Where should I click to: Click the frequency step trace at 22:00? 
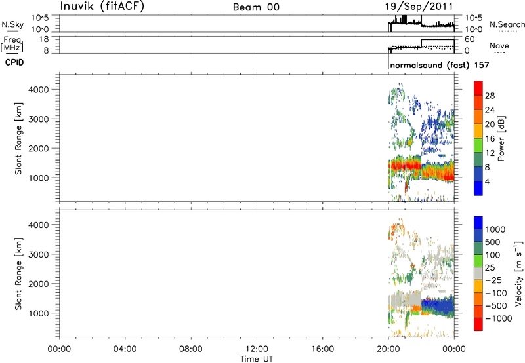click(x=421, y=43)
